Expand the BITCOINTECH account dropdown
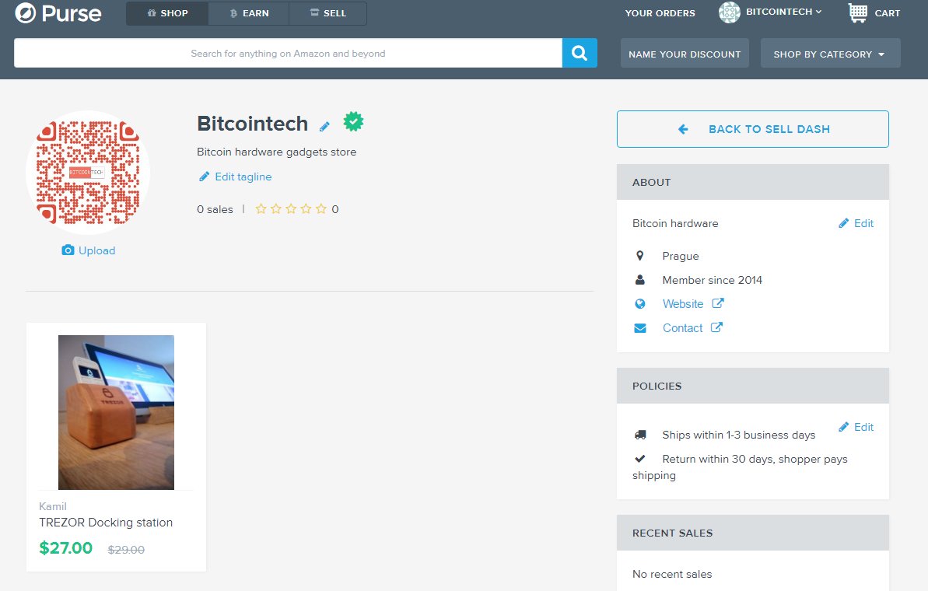Viewport: 928px width, 591px height. (x=783, y=12)
